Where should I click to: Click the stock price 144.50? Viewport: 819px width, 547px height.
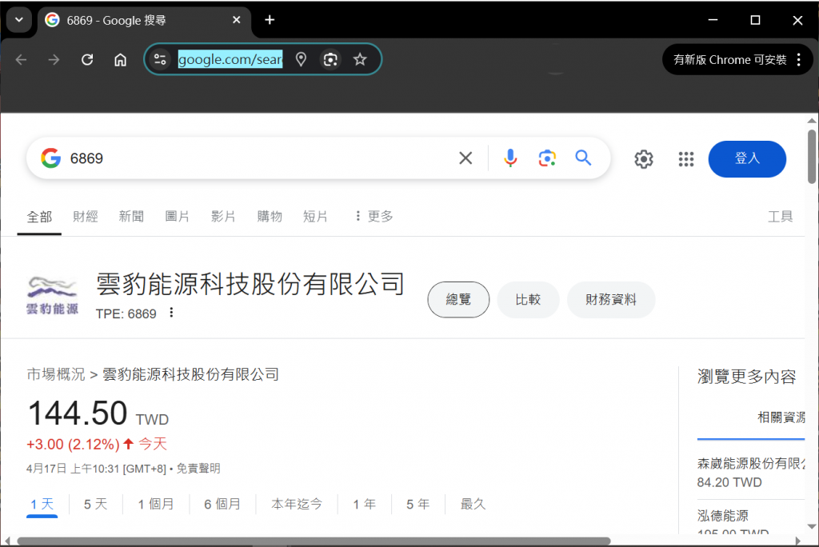click(78, 413)
